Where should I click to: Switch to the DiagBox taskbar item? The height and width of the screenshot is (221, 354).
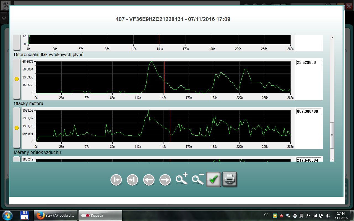[100, 215]
